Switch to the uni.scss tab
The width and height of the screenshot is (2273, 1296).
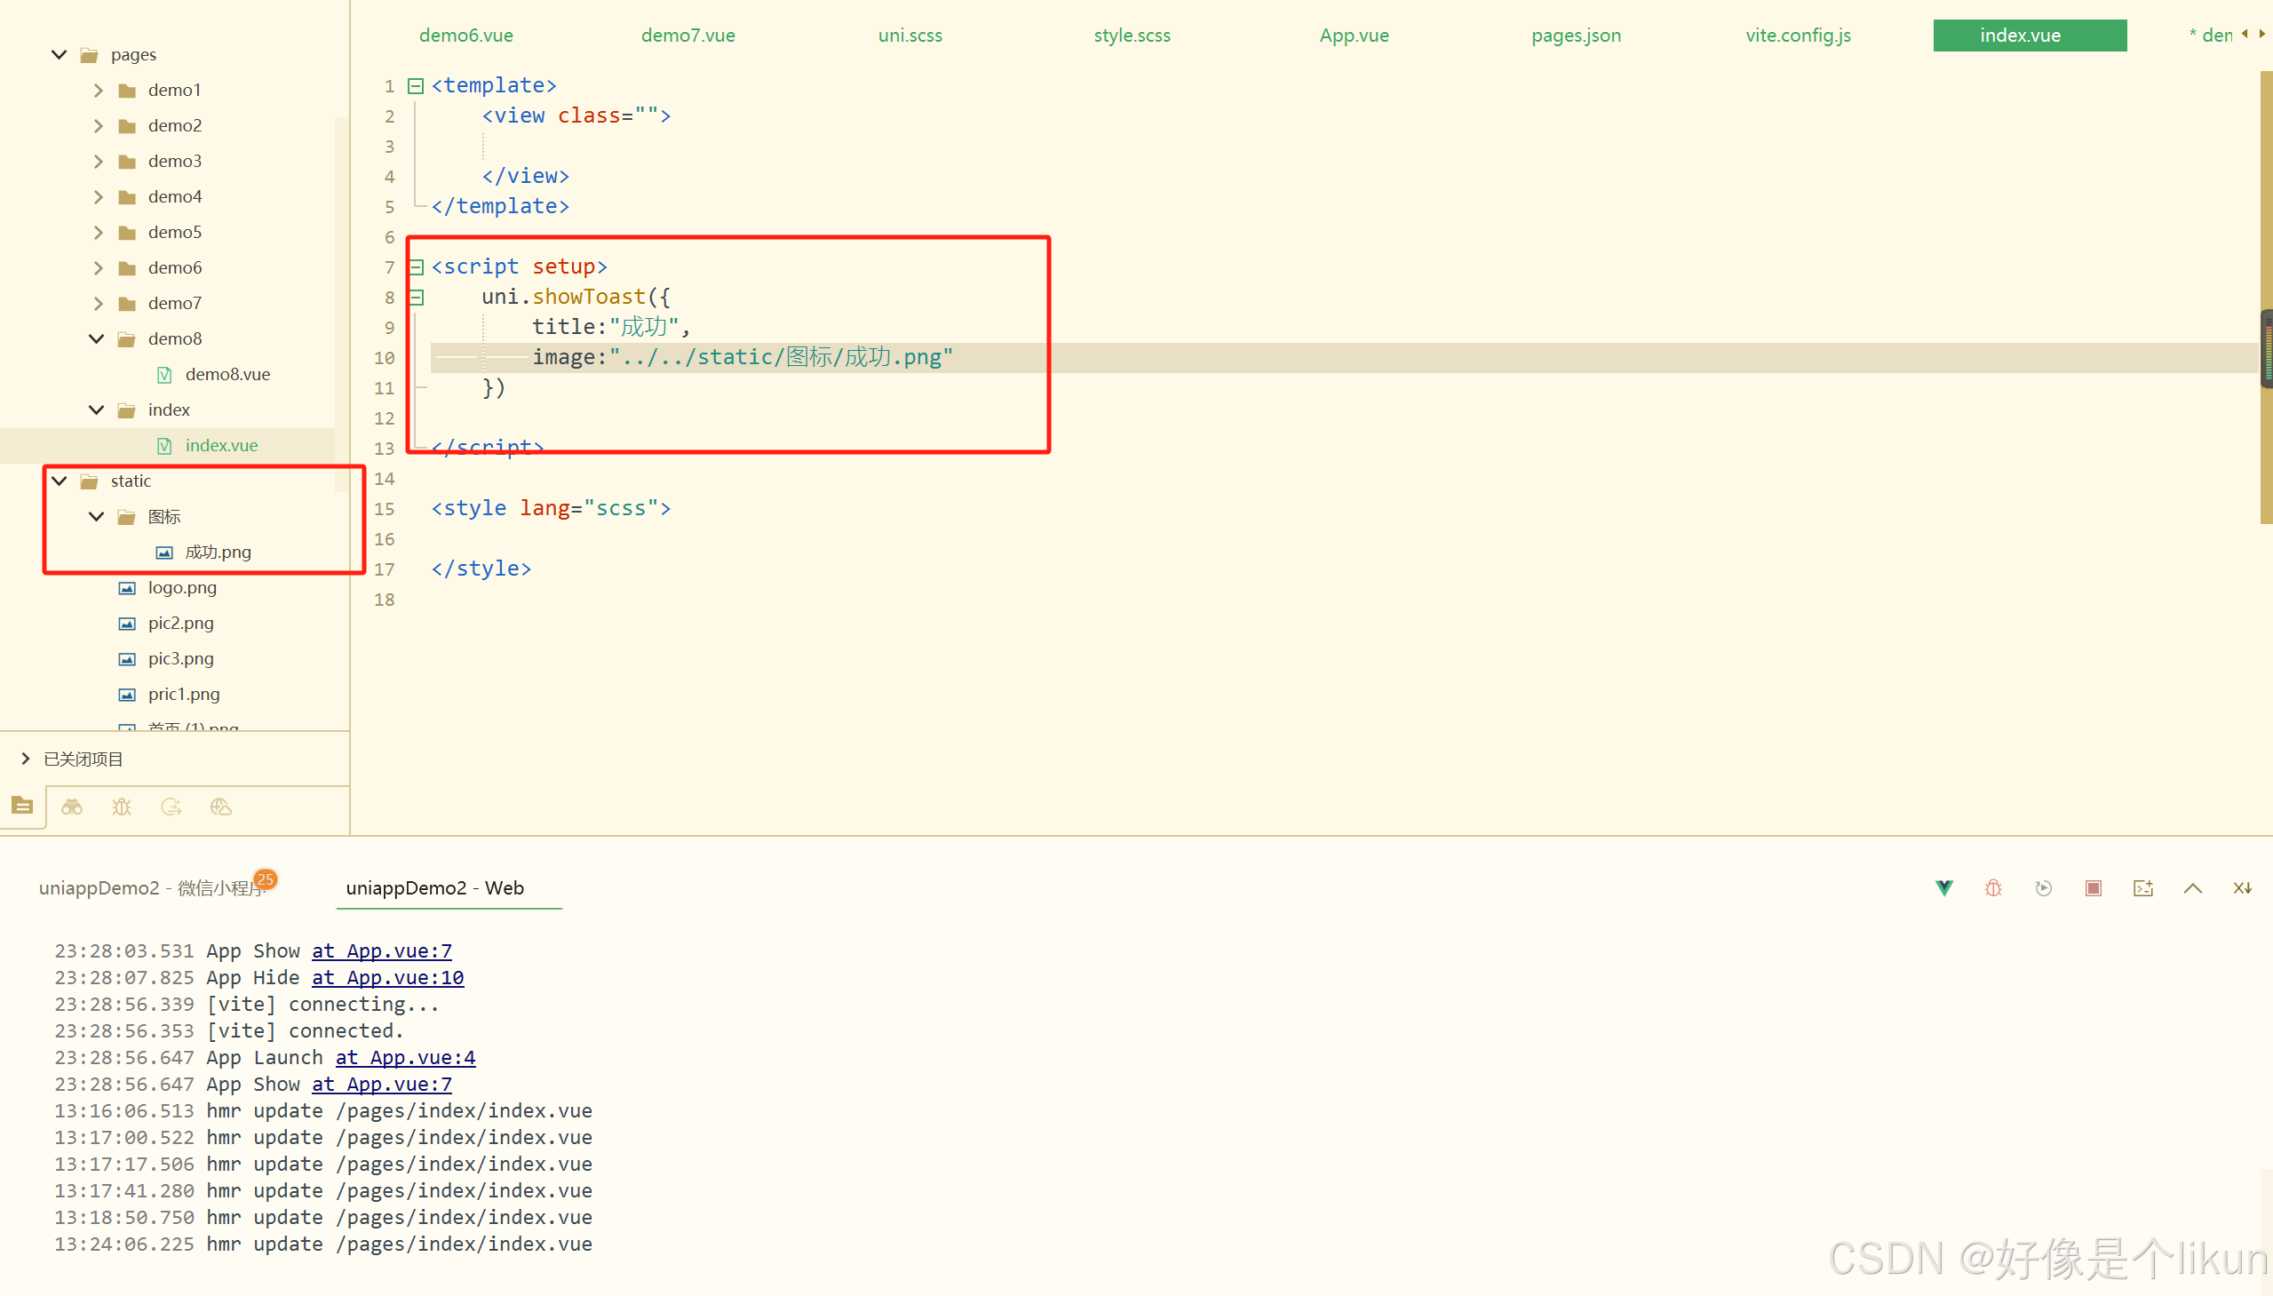910,36
